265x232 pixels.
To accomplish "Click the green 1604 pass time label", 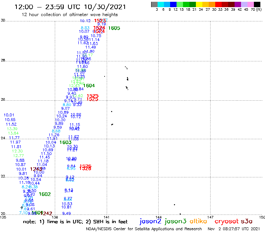I will point(89,86).
